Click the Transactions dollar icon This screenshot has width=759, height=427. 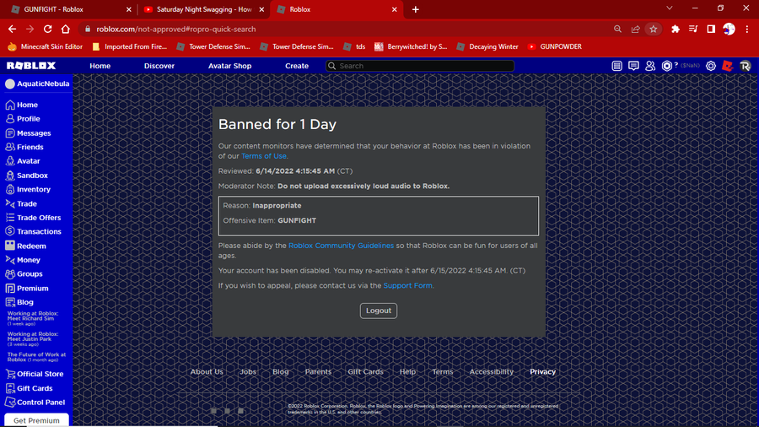(10, 231)
